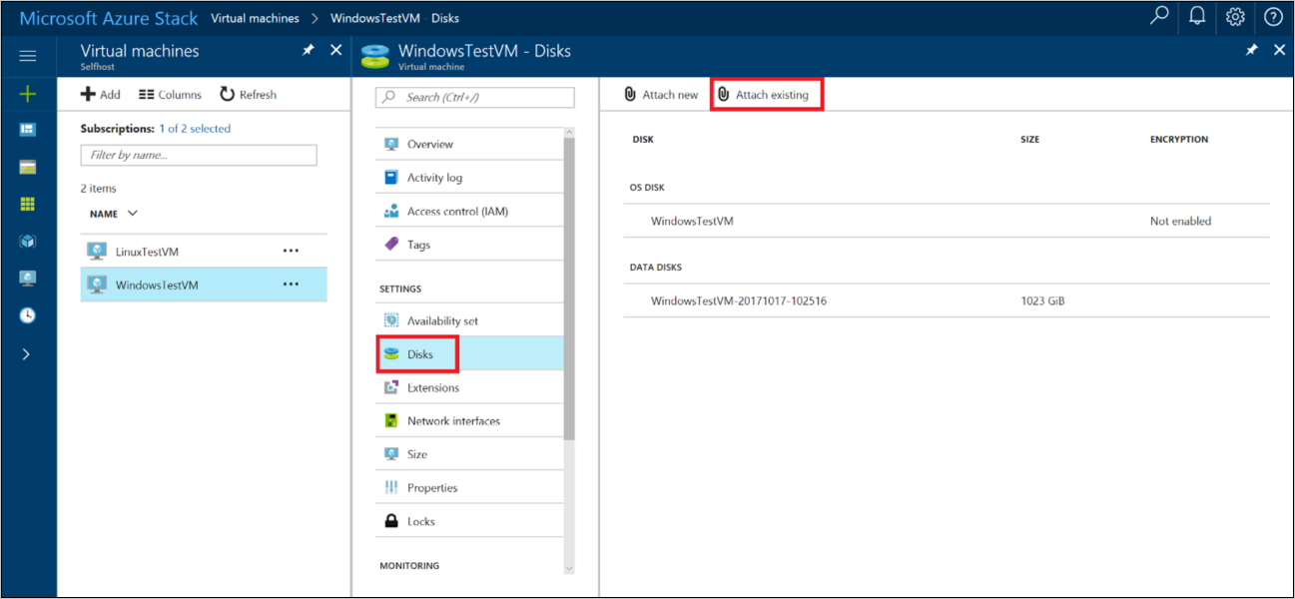Open the Activity log section
This screenshot has height=599, width=1295.
click(435, 176)
